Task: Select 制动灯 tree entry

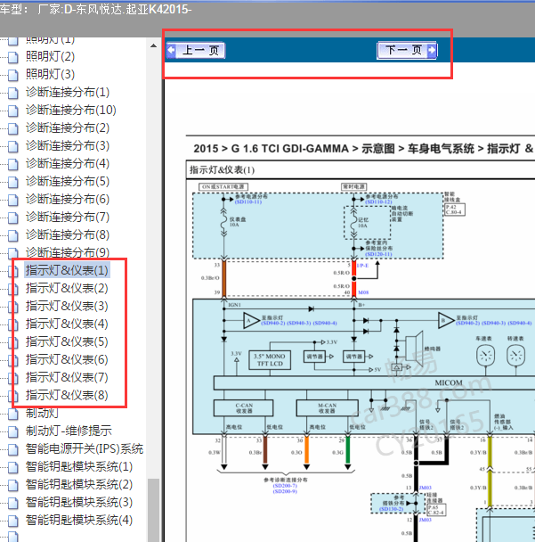Action: point(42,413)
